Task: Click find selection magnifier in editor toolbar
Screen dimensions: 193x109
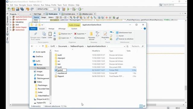Action: pos(71,18)
